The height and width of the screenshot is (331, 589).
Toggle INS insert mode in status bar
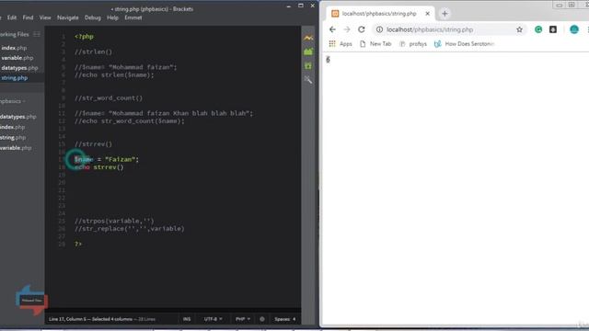pyautogui.click(x=187, y=319)
